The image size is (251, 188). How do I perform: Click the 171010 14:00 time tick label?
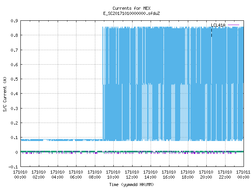click(x=150, y=175)
